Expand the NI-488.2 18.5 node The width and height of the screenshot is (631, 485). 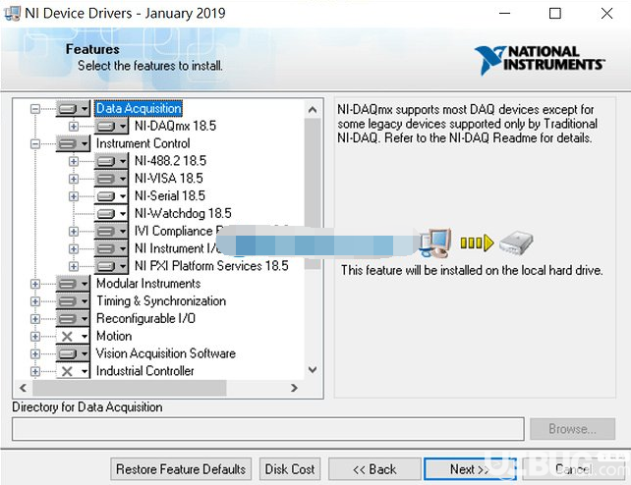point(74,161)
